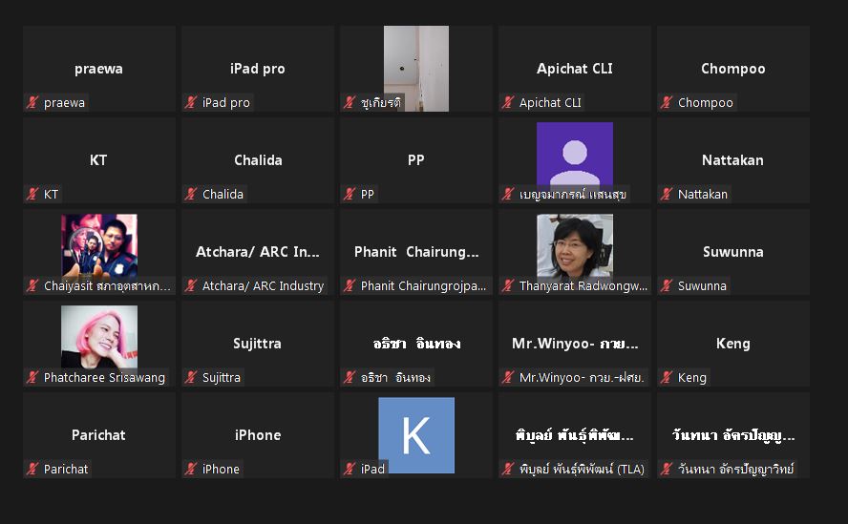Screen dimensions: 848x524
Task: Open Thanyarat Radwongw's profile photo tile
Action: pyautogui.click(x=575, y=246)
